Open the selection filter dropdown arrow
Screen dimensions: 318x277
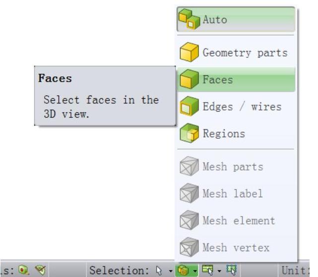(219, 271)
